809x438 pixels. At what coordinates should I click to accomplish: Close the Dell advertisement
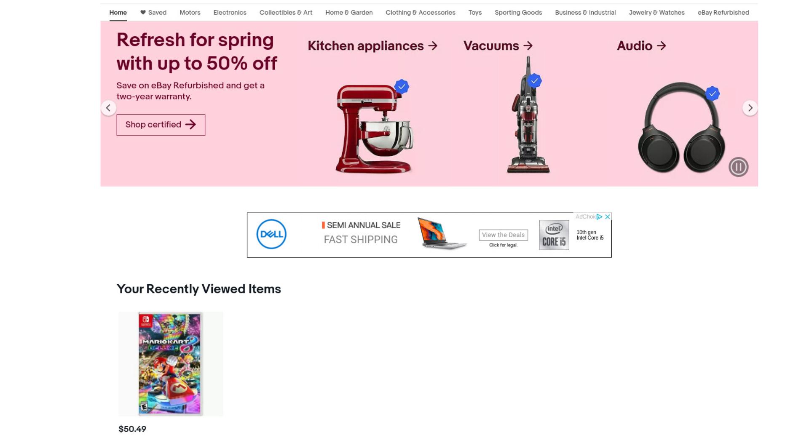(x=607, y=217)
